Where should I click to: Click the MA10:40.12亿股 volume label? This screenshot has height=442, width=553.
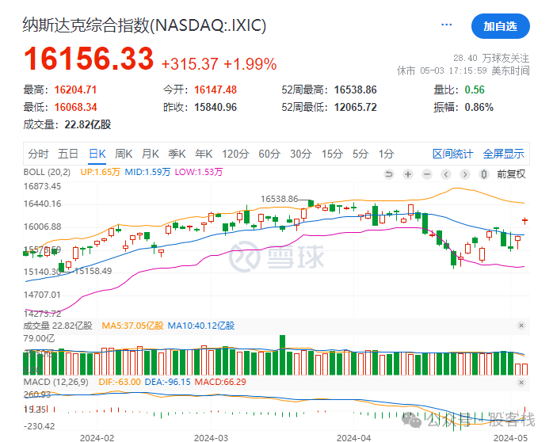point(201,326)
